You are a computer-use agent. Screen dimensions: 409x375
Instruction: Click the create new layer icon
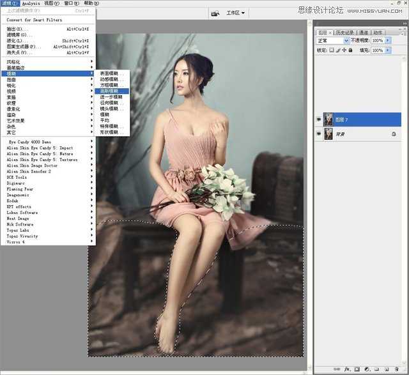[385, 369]
